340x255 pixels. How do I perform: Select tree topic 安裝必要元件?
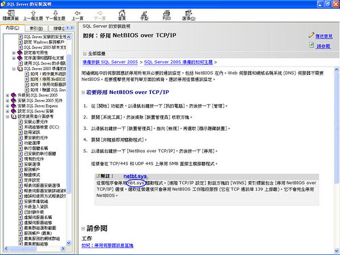[36, 122]
